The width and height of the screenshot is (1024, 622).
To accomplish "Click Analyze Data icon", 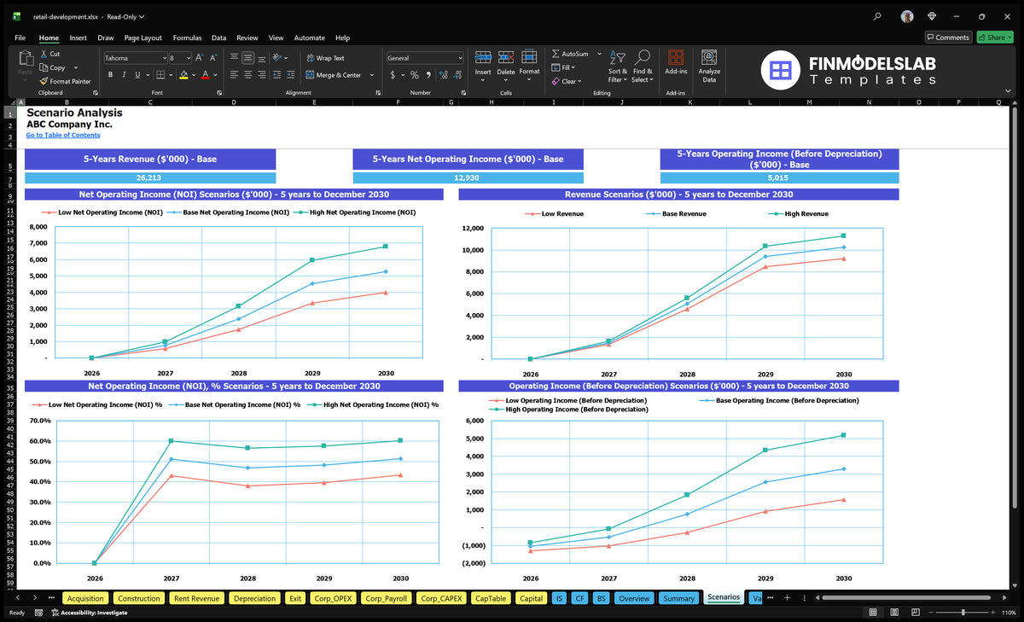I will [x=709, y=57].
